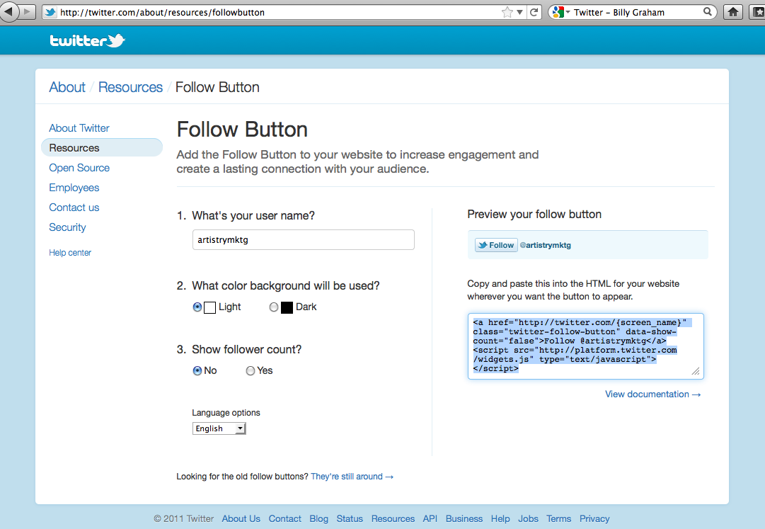Open the footer Resources link

pos(393,519)
